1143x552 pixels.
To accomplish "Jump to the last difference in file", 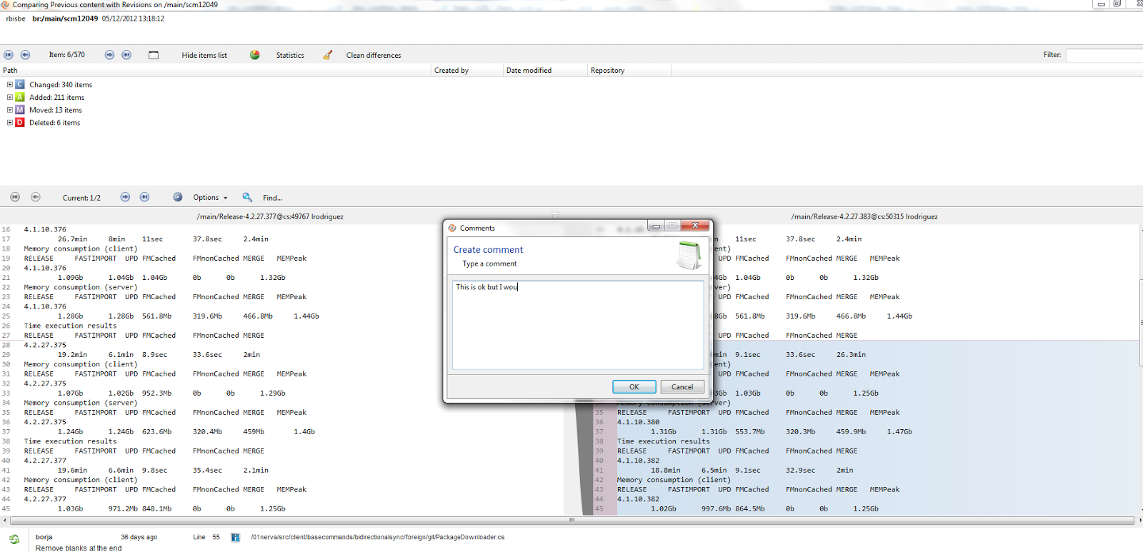I will [x=144, y=197].
